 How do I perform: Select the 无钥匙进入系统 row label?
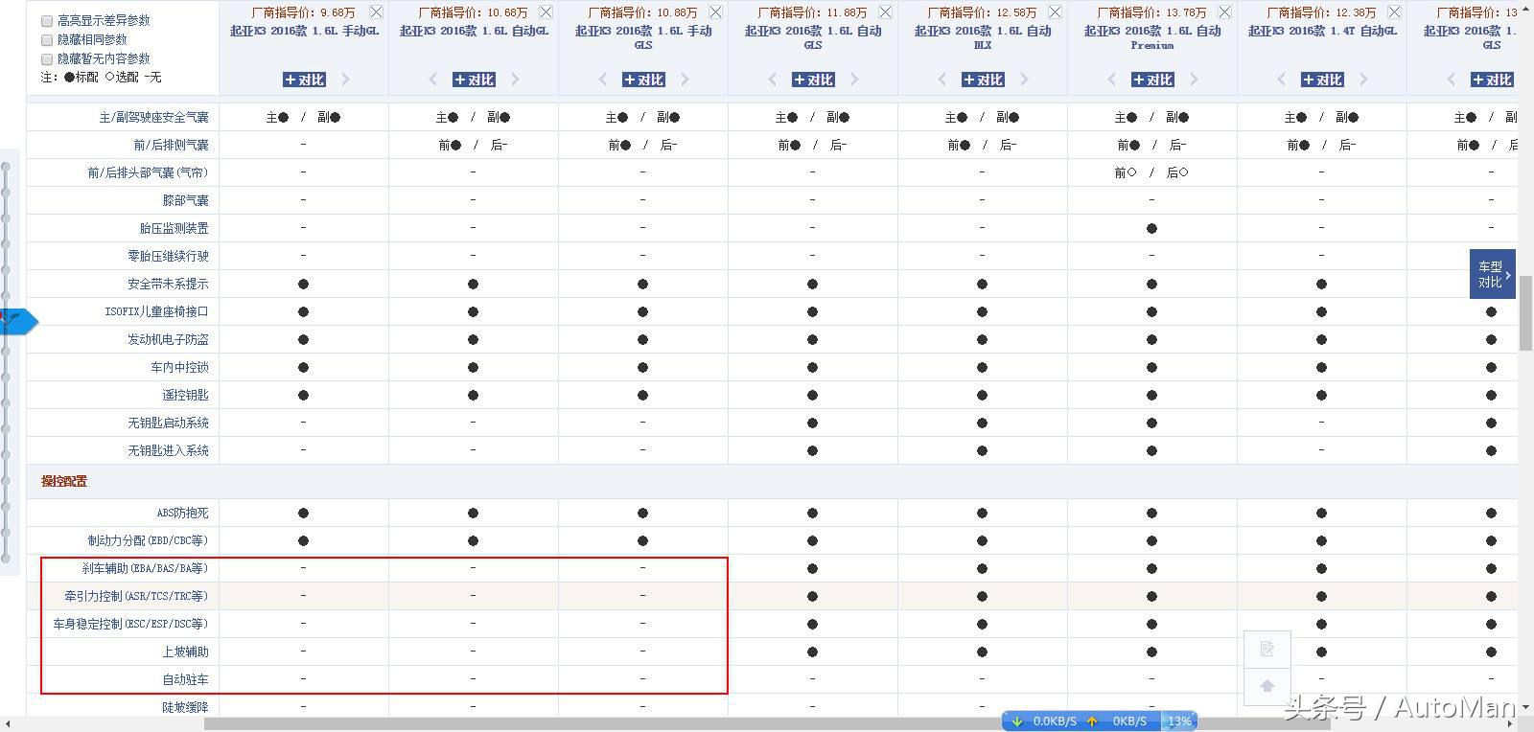tap(168, 450)
